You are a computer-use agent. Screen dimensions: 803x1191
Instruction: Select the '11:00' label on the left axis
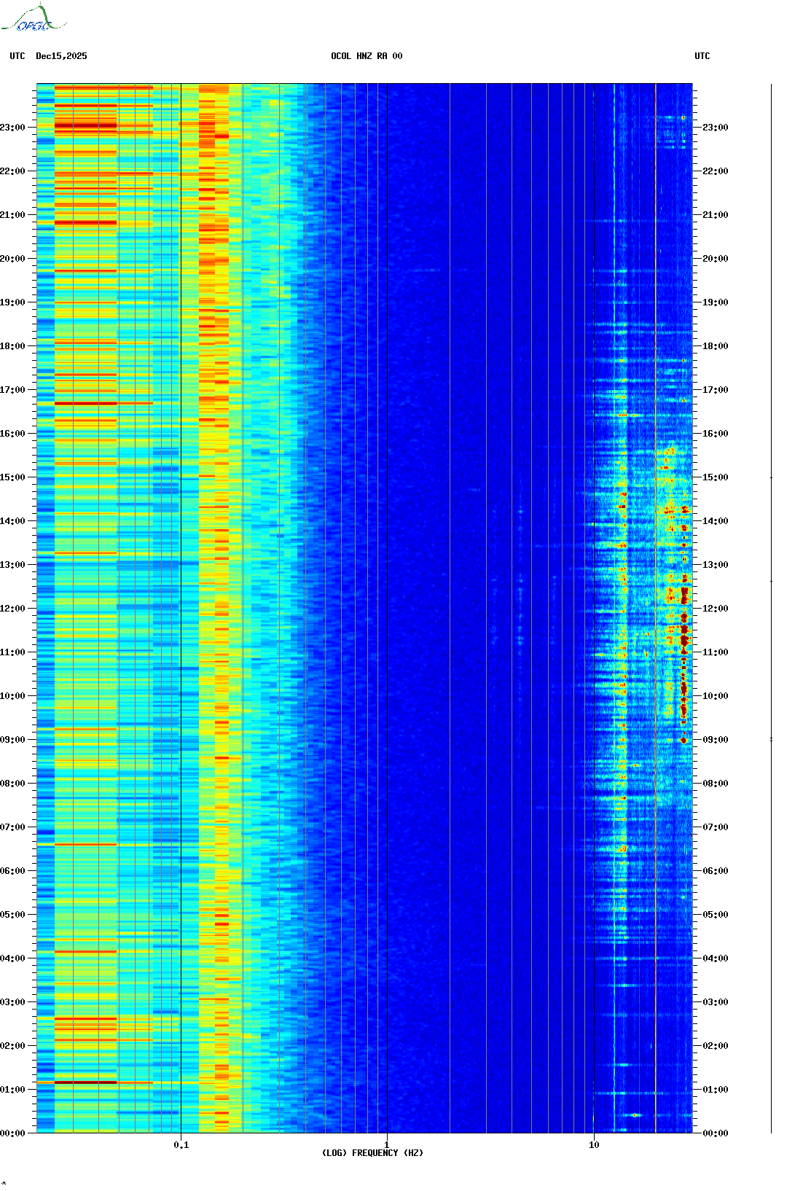(12, 652)
